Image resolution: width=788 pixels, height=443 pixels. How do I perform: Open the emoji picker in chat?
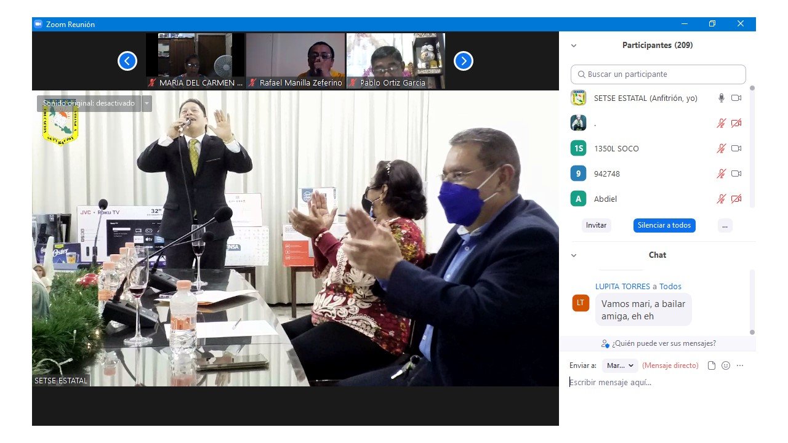pyautogui.click(x=726, y=365)
